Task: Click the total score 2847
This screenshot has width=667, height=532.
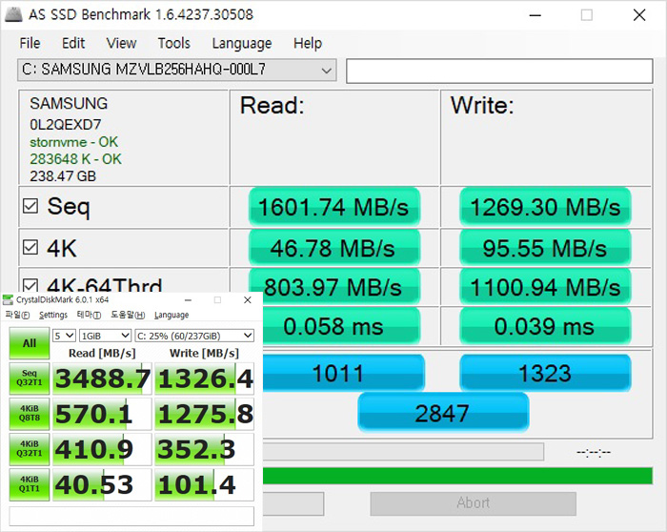Action: [443, 413]
